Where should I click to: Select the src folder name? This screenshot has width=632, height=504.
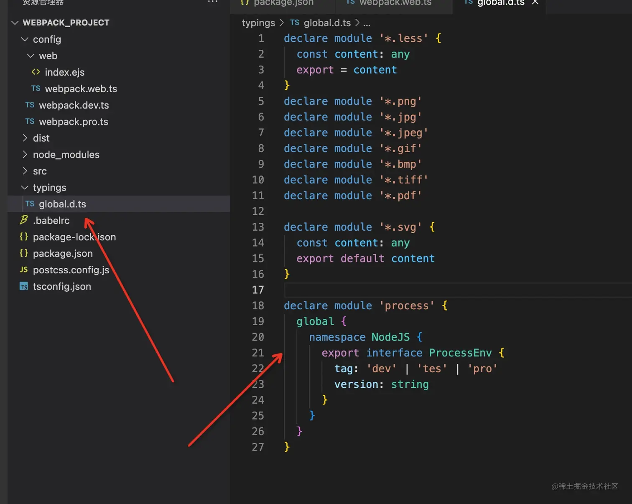(x=40, y=171)
